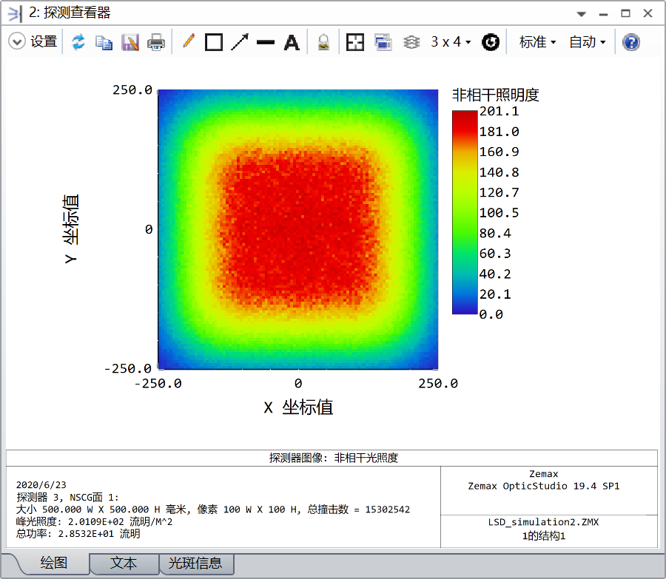Switch to the 文本 tab
The height and width of the screenshot is (579, 666).
[x=124, y=563]
